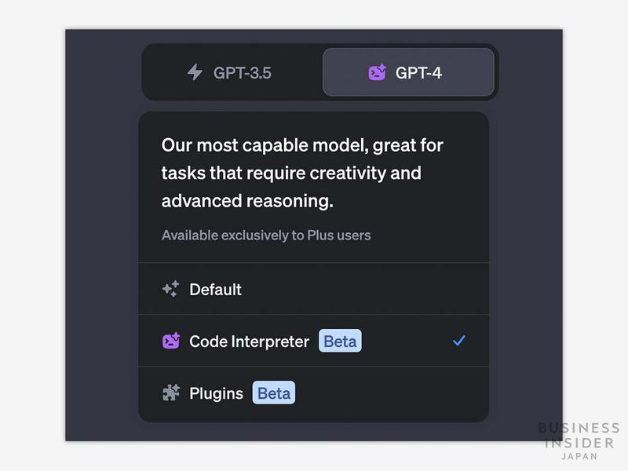
Task: Click the "advanced reasoning." line of text
Action: 247,201
